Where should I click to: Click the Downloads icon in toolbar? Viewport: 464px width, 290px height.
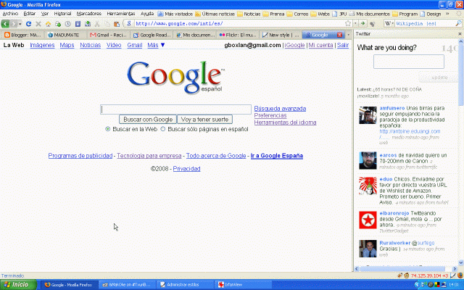tap(88, 24)
